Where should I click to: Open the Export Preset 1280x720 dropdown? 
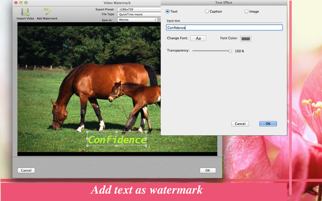point(139,9)
